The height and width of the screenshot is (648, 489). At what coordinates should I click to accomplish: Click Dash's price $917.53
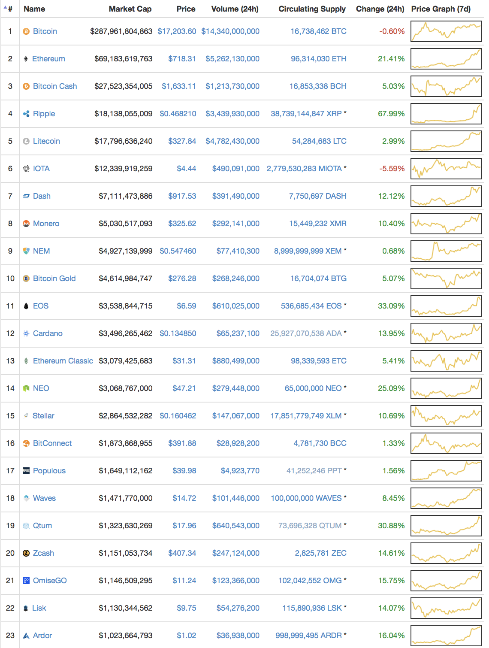click(x=182, y=196)
